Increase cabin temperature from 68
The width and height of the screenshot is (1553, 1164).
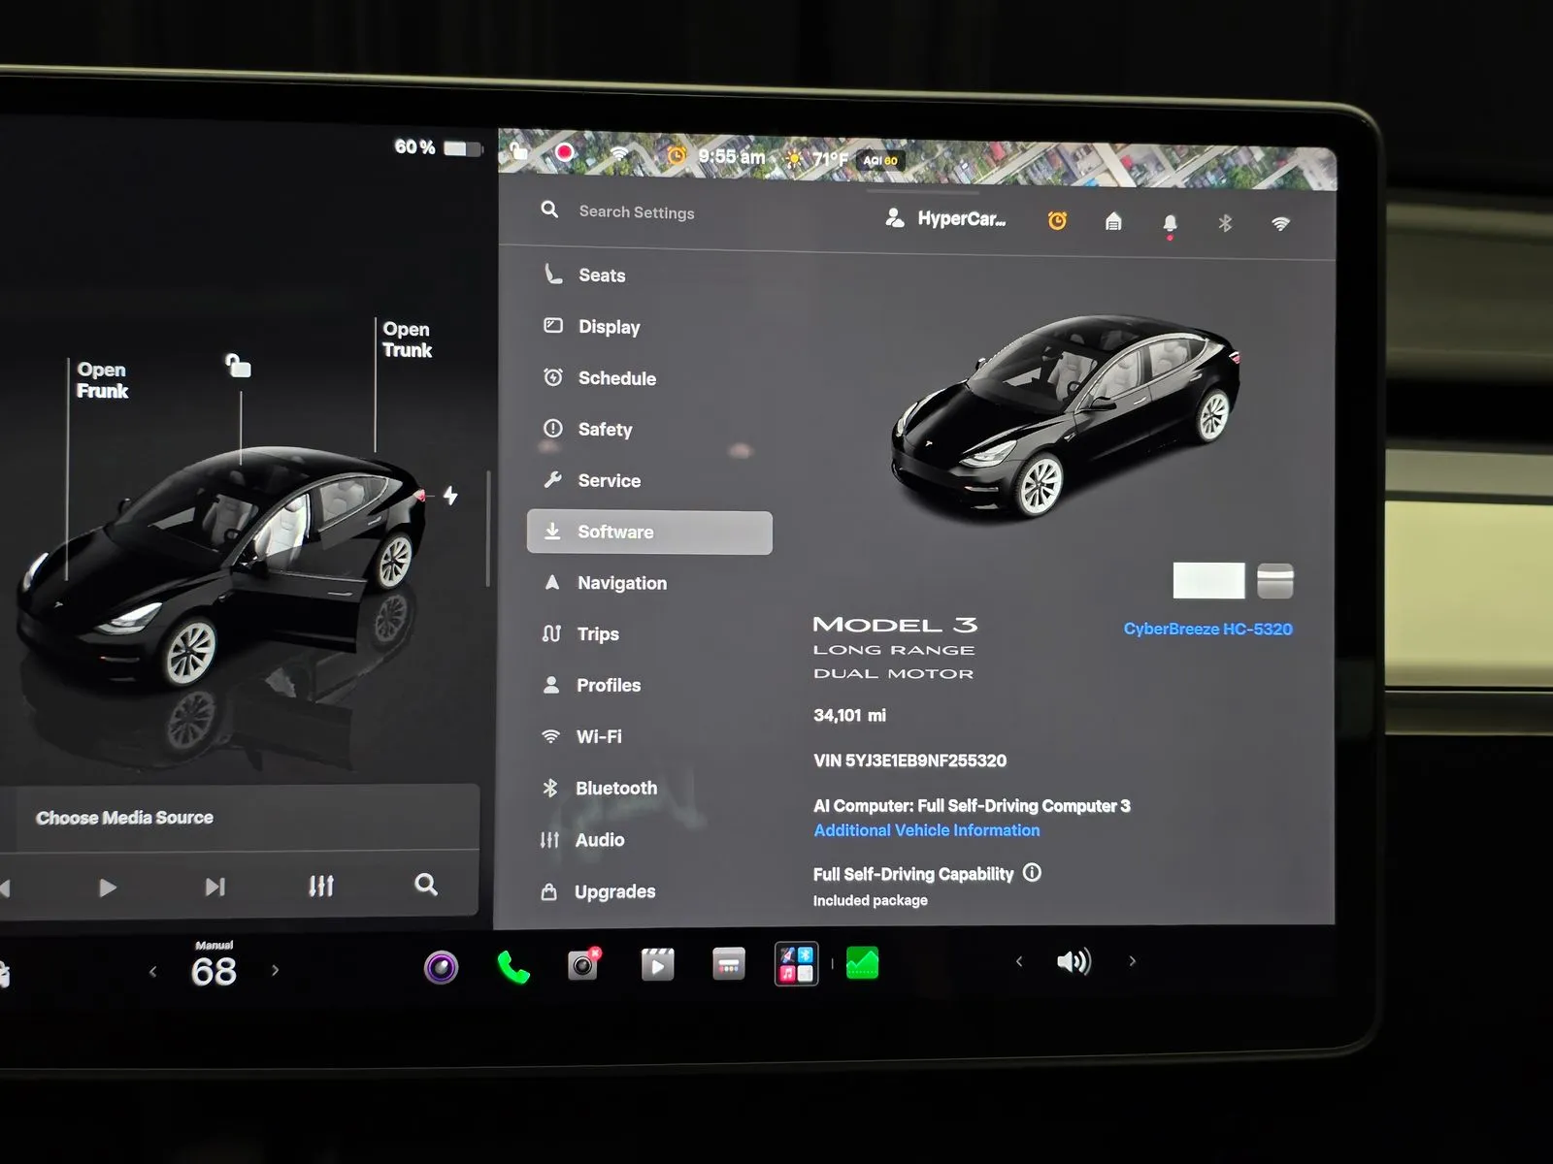pyautogui.click(x=276, y=970)
